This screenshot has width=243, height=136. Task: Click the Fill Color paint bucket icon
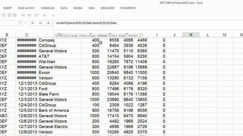(36, 15)
